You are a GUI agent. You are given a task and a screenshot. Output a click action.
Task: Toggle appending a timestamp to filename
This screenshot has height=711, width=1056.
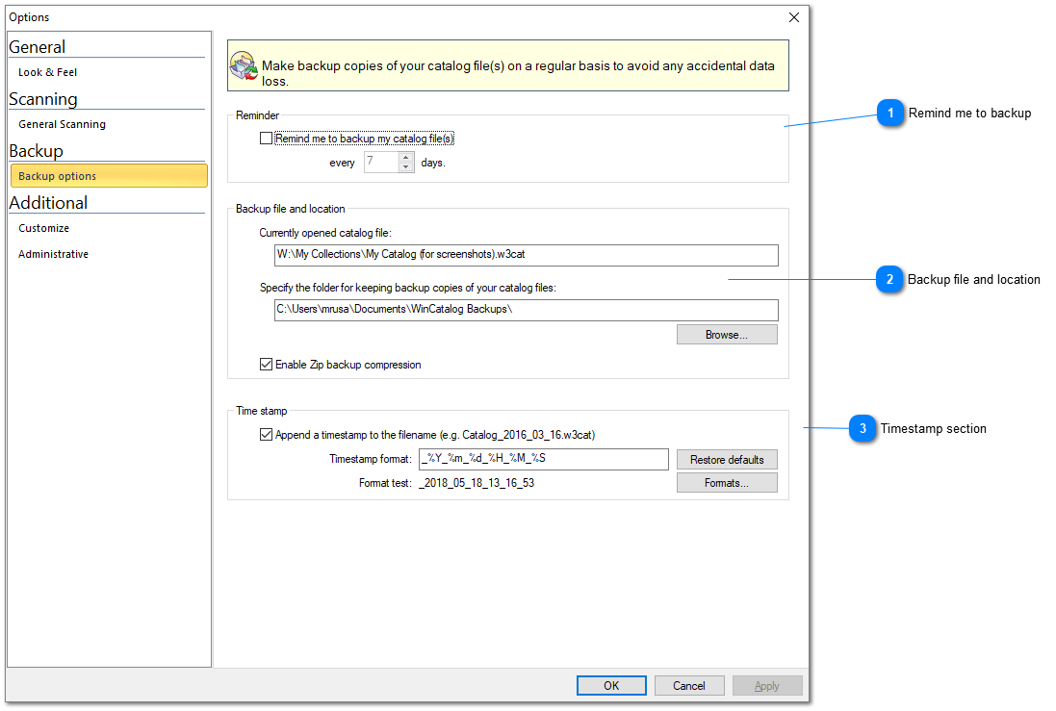click(x=267, y=434)
